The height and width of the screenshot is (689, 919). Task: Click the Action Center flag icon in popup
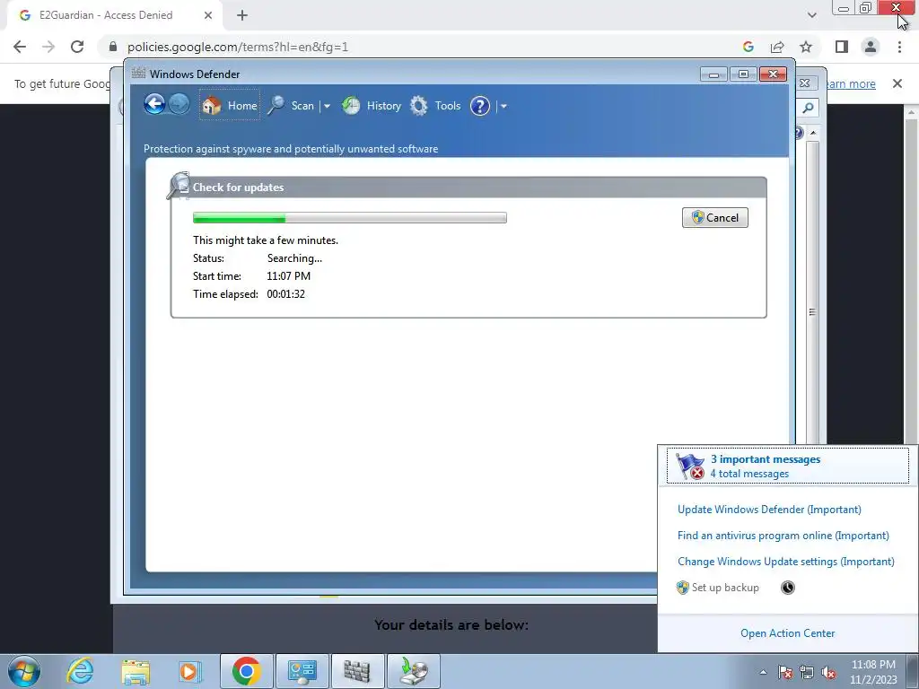[x=689, y=466]
